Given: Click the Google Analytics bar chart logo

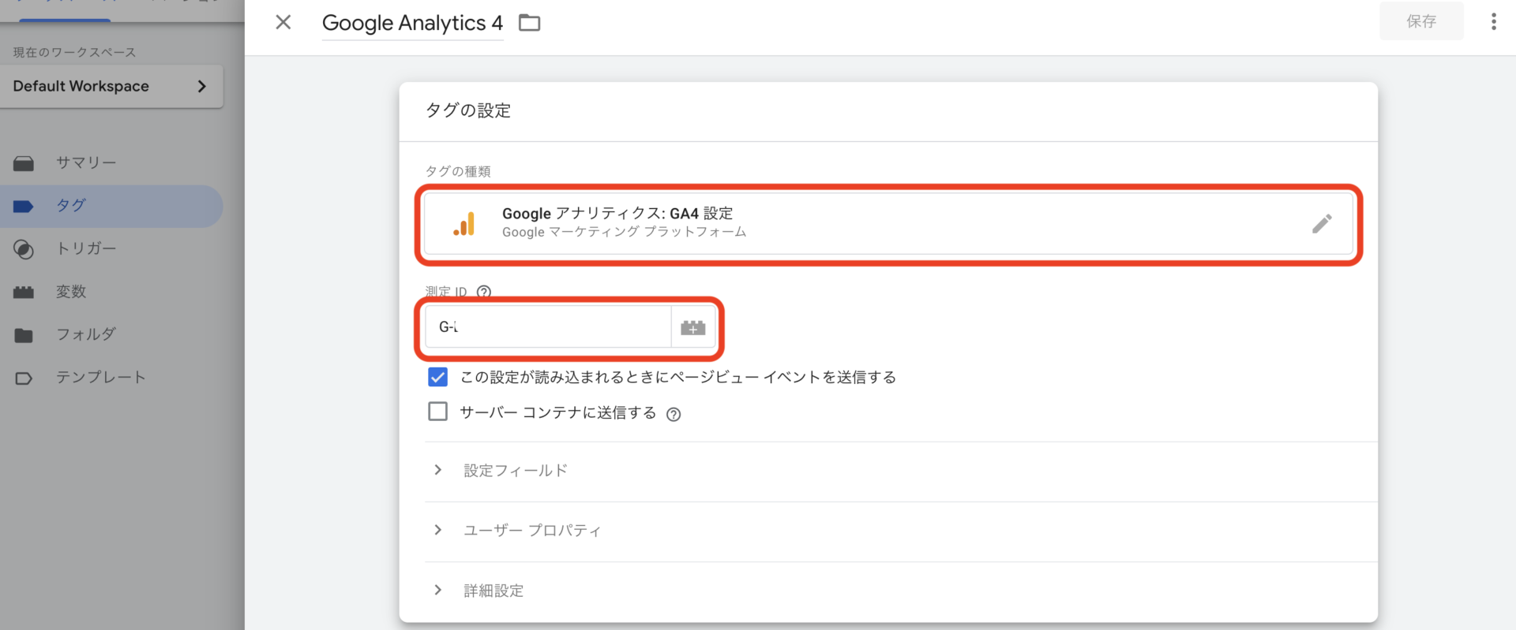Looking at the screenshot, I should (x=464, y=224).
